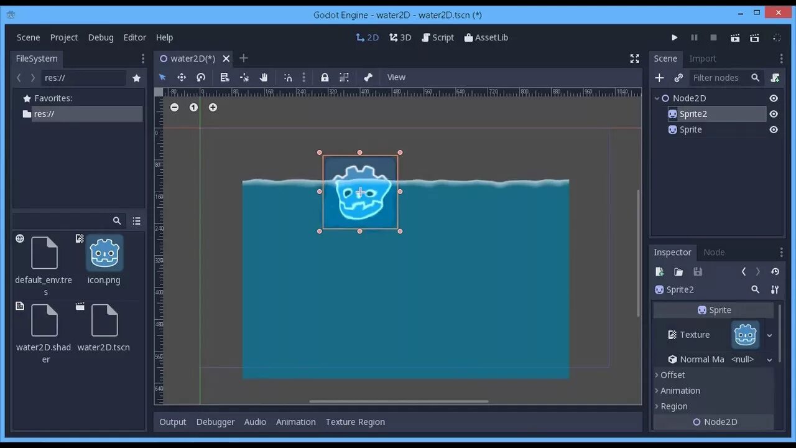Click the change pivot tool icon
Image resolution: width=796 pixels, height=448 pixels.
pyautogui.click(x=244, y=77)
